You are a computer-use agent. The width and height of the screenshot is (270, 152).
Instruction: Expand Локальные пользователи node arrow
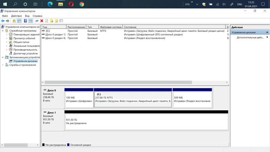(x=7, y=46)
